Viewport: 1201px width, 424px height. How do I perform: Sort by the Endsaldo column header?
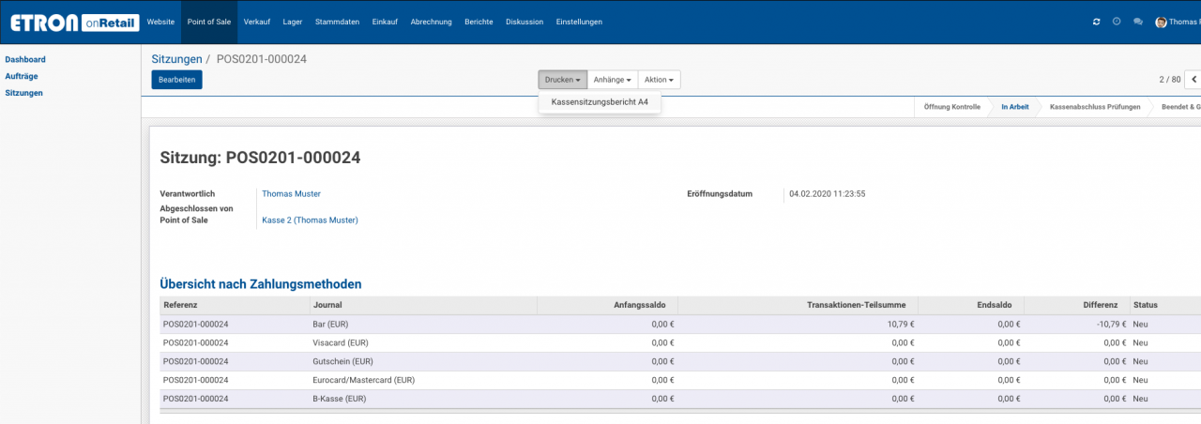point(971,305)
